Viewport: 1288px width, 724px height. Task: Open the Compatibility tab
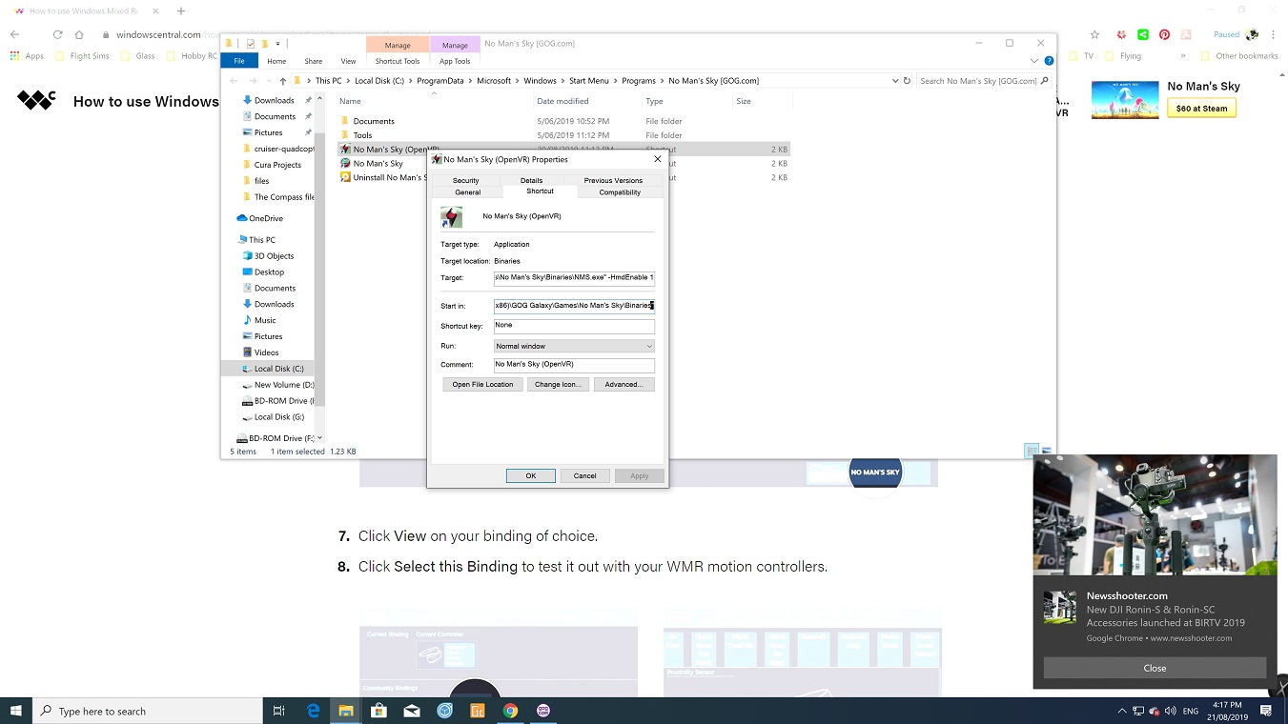point(620,192)
